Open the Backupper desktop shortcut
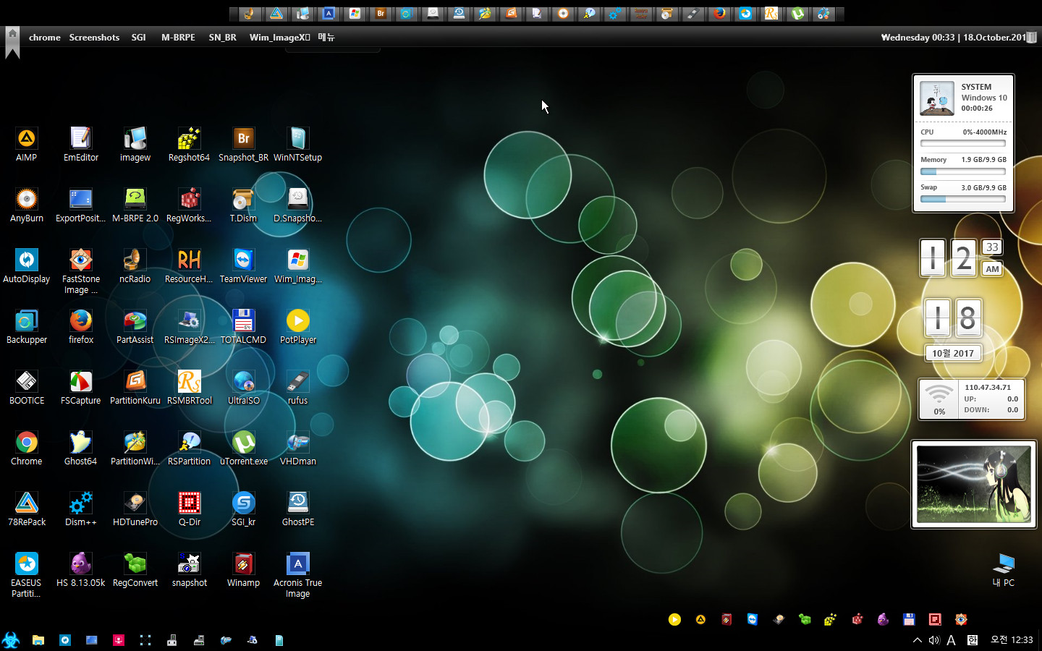Image resolution: width=1042 pixels, height=651 pixels. [27, 327]
